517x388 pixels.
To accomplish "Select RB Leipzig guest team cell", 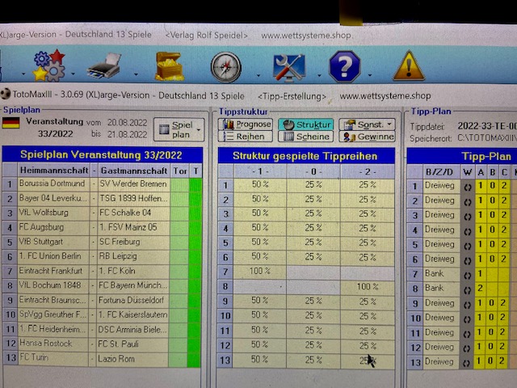I will click(133, 256).
